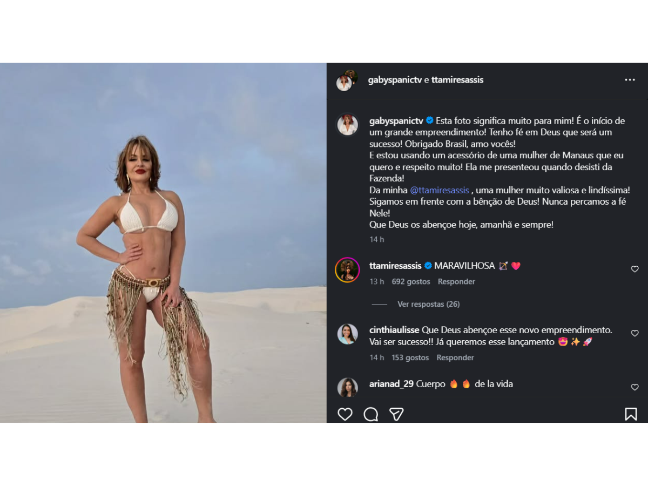Viewport: 648px width, 486px height.
Task: Click the gabyspanictv avatar beside the caption
Action: pos(347,125)
